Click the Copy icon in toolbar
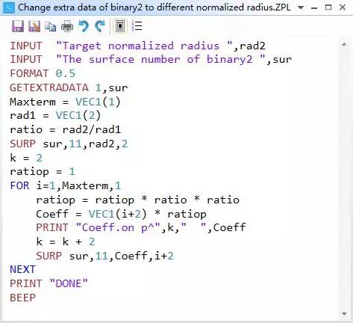This screenshot has width=353, height=323. 51,26
